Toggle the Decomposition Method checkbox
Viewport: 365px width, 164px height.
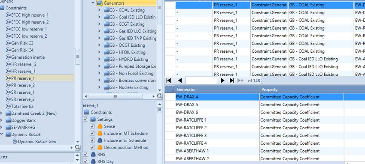92,147
